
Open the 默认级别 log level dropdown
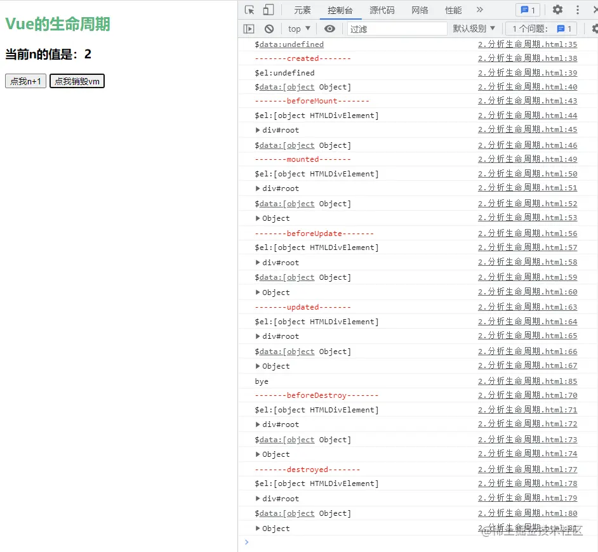[x=474, y=29]
